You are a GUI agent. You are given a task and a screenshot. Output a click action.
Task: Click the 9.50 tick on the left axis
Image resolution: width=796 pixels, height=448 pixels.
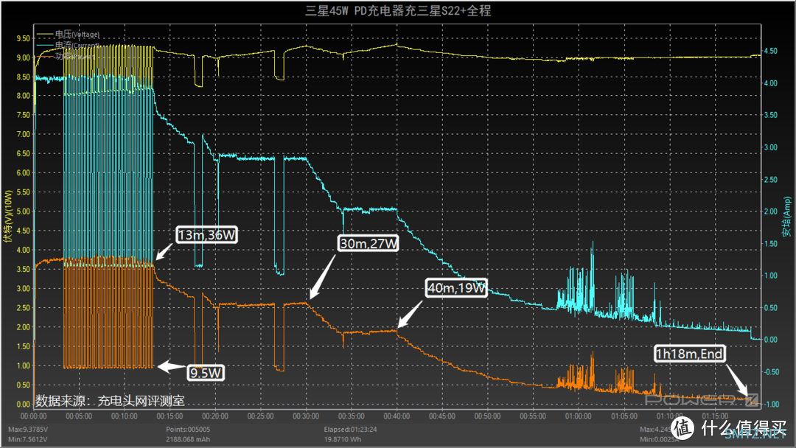tap(24, 38)
